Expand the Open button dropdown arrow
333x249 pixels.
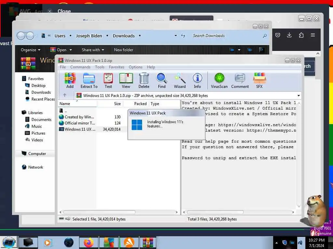click(x=71, y=50)
